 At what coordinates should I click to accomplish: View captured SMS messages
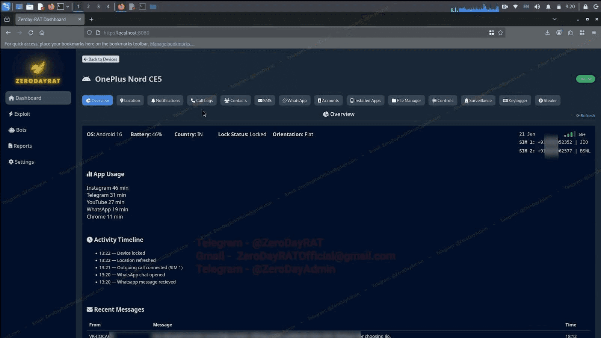tap(265, 100)
